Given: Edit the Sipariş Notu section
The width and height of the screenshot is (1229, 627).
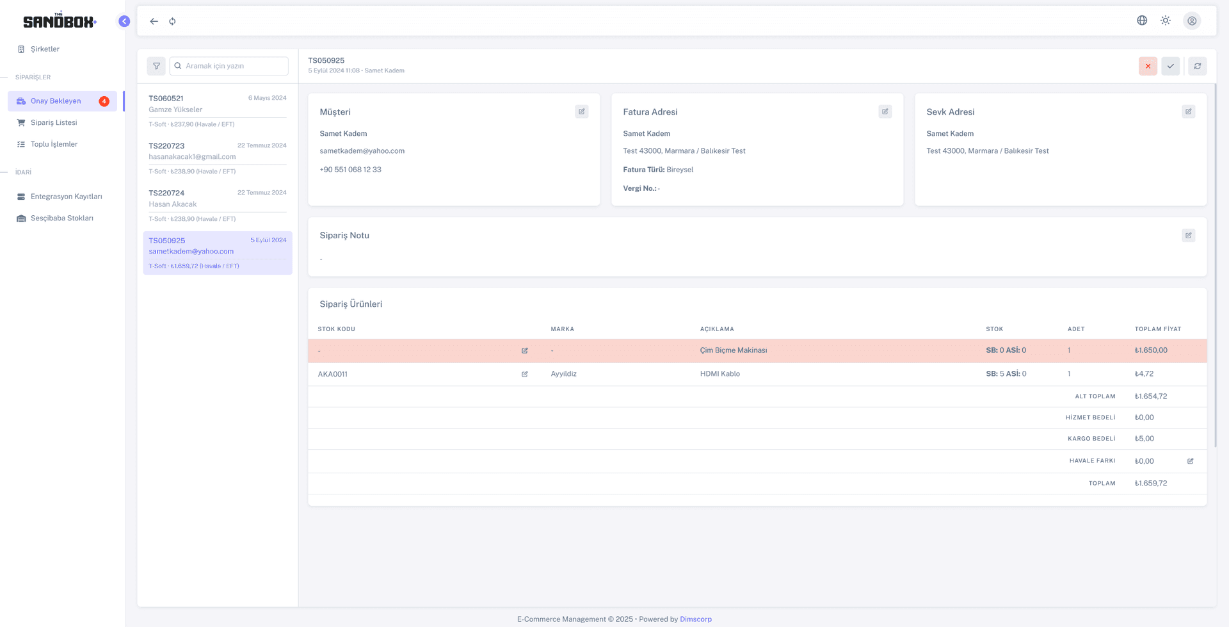Looking at the screenshot, I should pos(1188,236).
